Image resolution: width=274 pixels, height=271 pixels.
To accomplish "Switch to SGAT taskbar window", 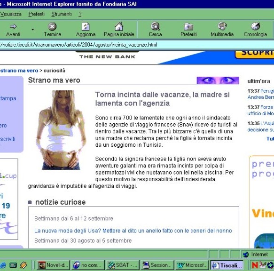I will click(123, 265).
